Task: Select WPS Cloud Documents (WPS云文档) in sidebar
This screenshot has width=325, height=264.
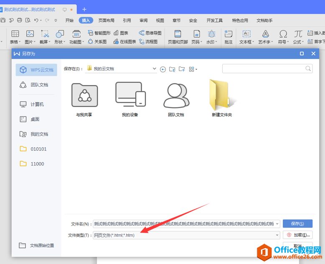Action: pos(36,70)
